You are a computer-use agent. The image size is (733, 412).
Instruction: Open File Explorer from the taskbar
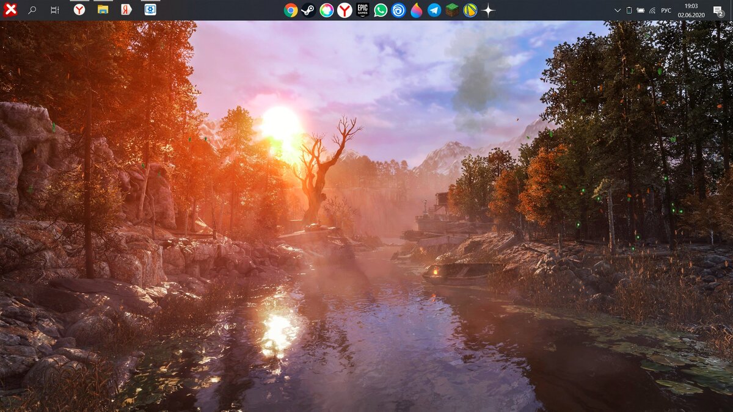(x=103, y=10)
